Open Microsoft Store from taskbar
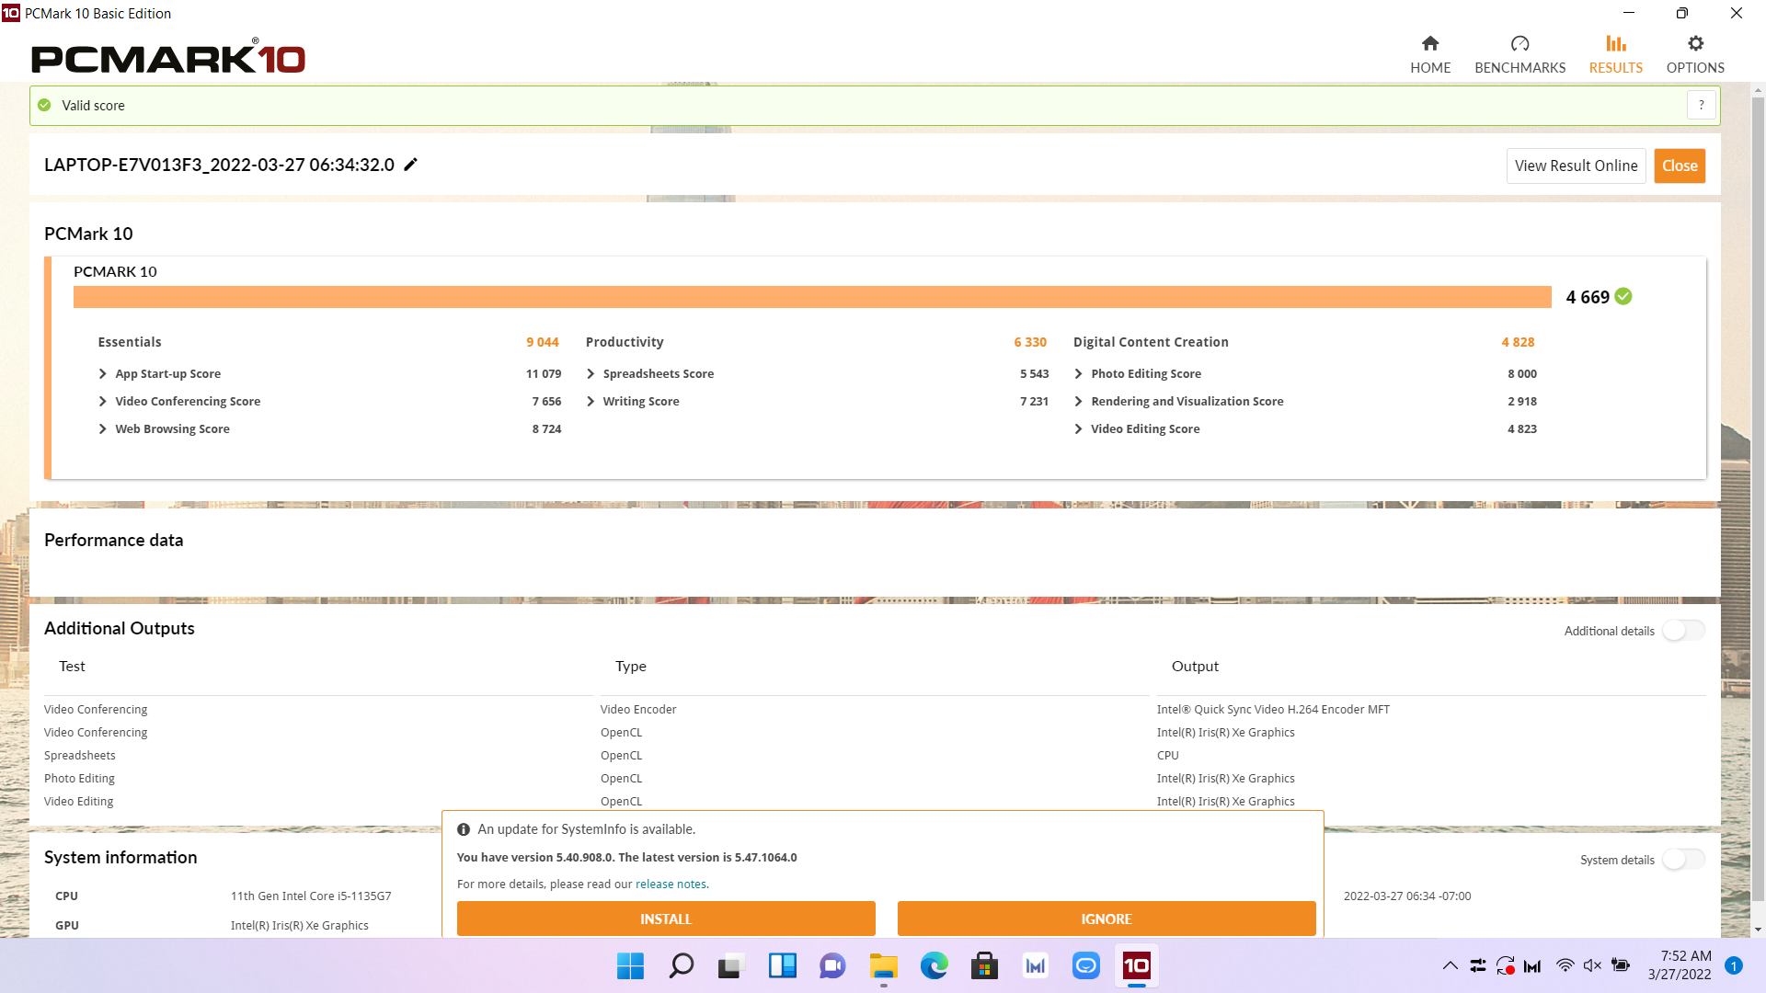This screenshot has width=1766, height=993. (x=984, y=965)
